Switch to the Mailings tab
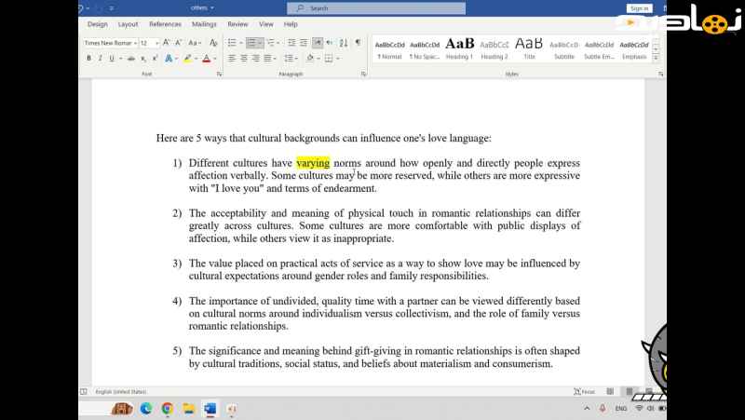The height and width of the screenshot is (420, 745). [x=204, y=24]
